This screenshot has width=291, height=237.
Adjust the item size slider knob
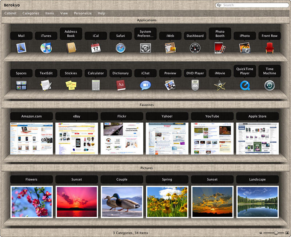(x=276, y=233)
